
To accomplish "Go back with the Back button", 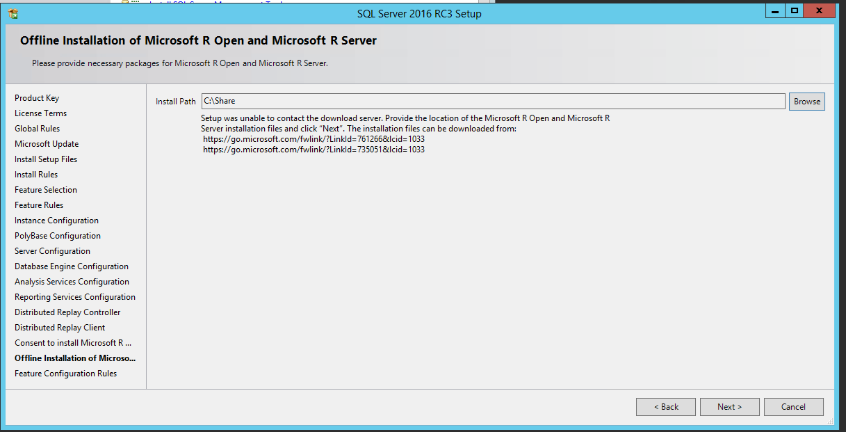I will 666,407.
